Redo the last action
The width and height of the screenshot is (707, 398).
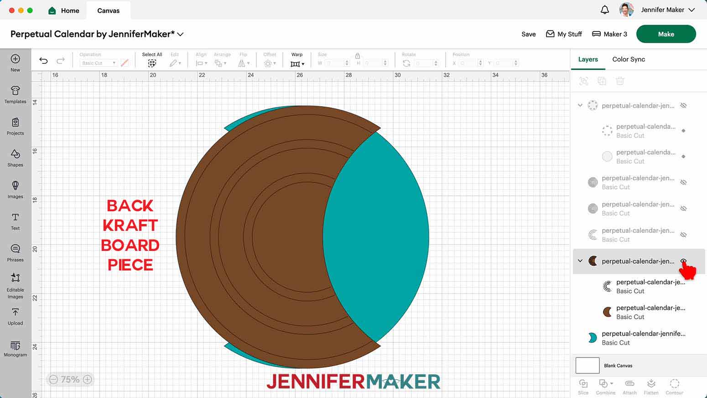[60, 61]
